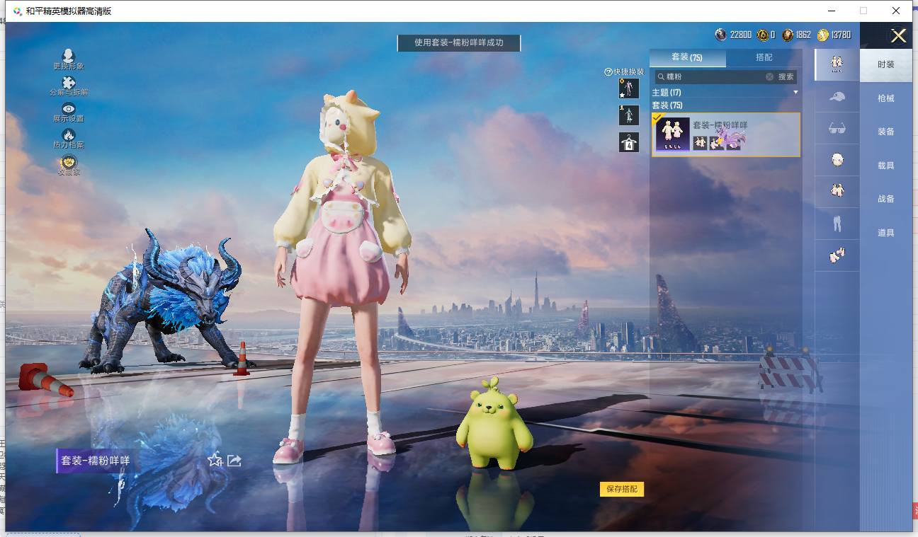Select the face mask category icon
This screenshot has width=918, height=537.
click(837, 160)
